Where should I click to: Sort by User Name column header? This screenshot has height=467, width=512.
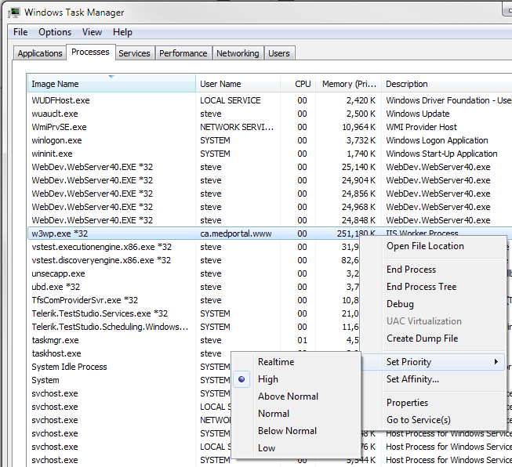(238, 84)
